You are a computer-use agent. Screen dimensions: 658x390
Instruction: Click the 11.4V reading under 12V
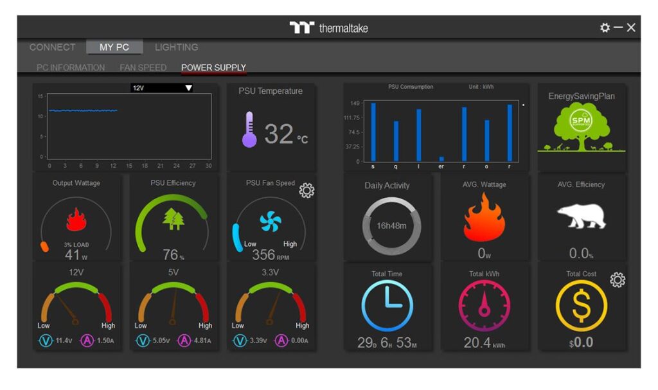(64, 341)
